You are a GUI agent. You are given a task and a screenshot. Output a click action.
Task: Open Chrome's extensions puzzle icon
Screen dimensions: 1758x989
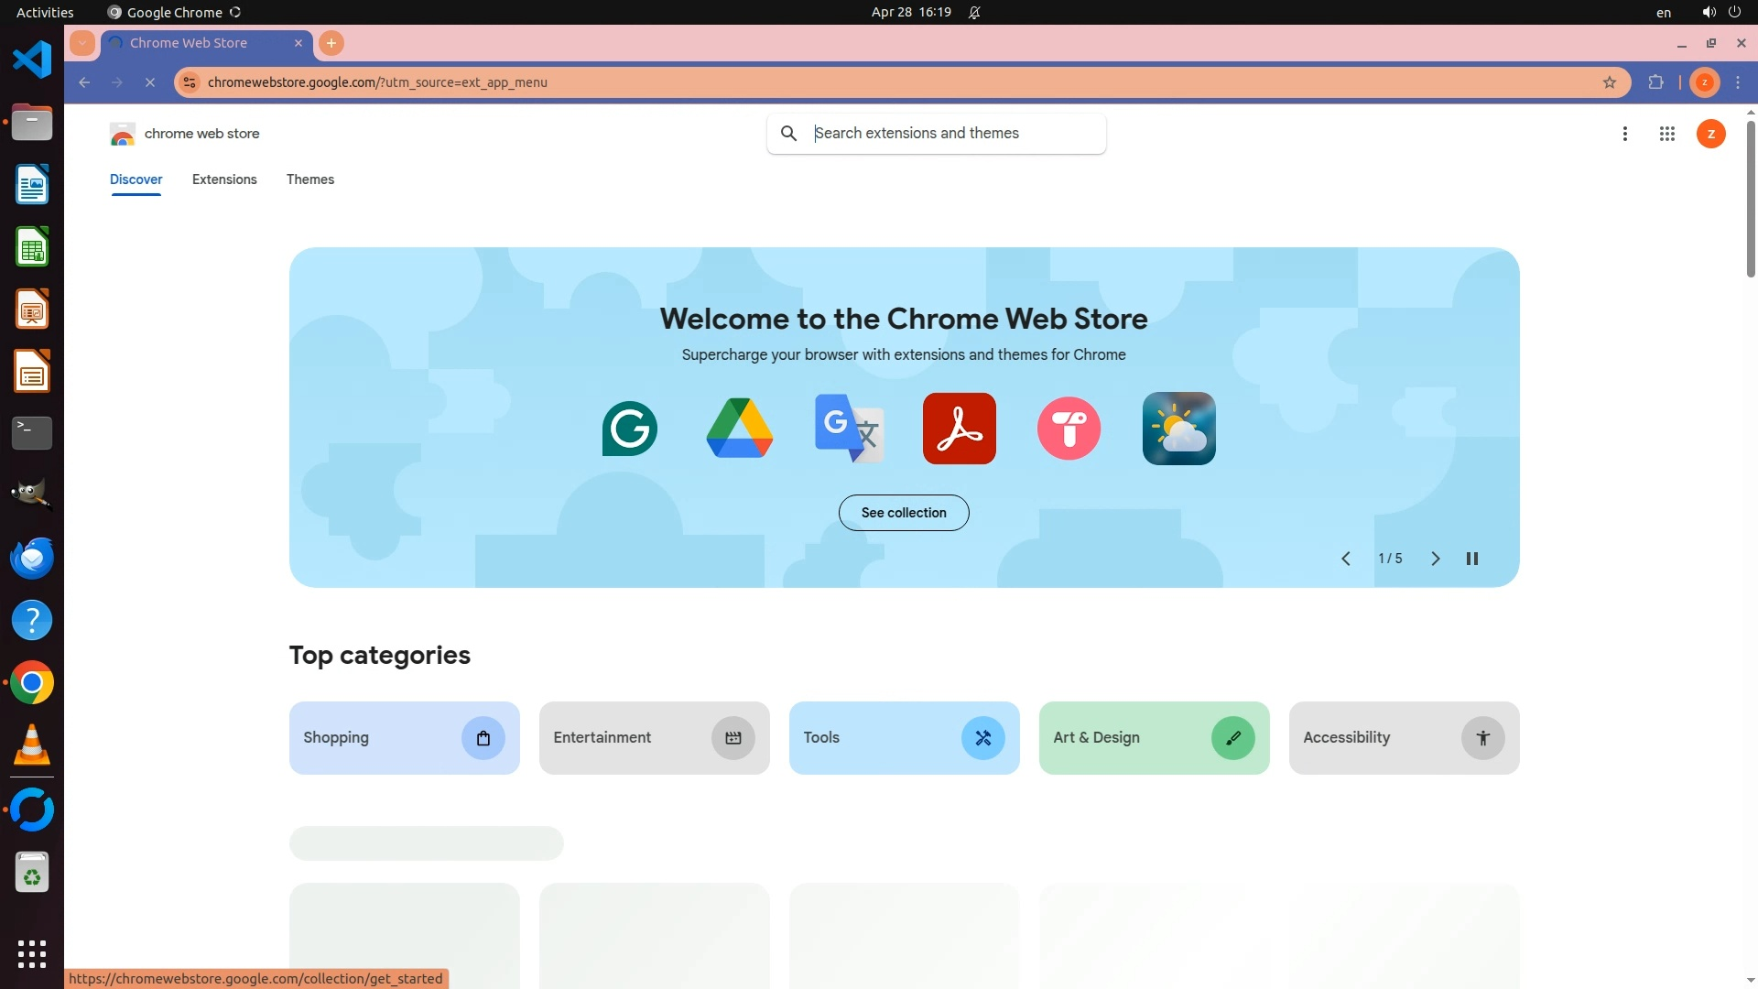(x=1655, y=82)
